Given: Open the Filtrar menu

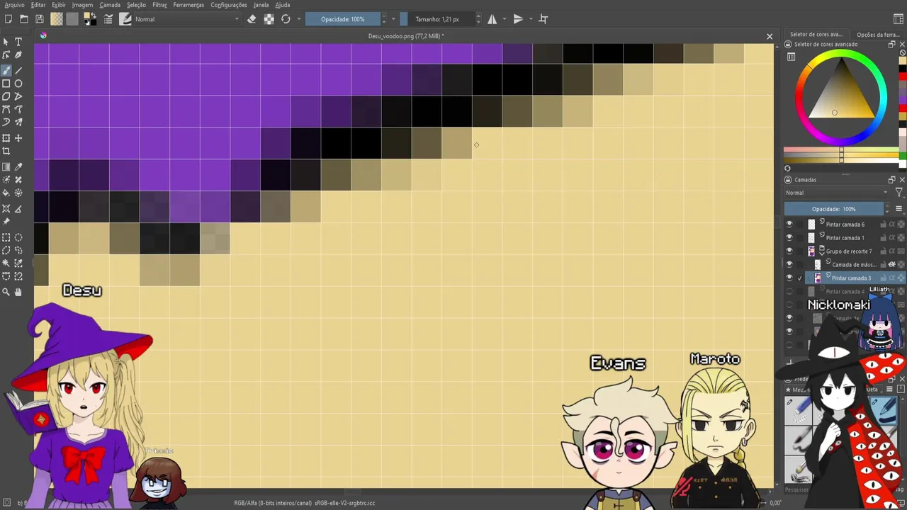Looking at the screenshot, I should coord(159,5).
